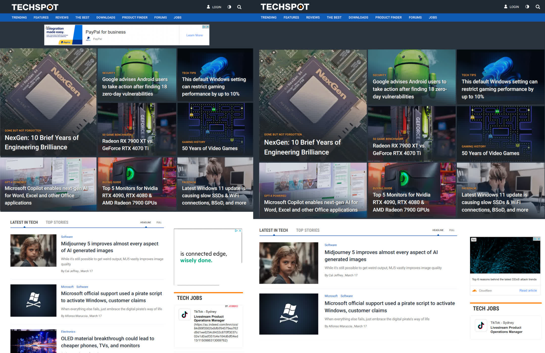
Task: Close the PayPal banner ad with the X icon
Action: [x=208, y=27]
